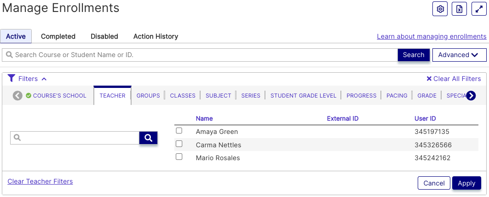Click the Search button
Image resolution: width=489 pixels, height=197 pixels.
pos(414,55)
